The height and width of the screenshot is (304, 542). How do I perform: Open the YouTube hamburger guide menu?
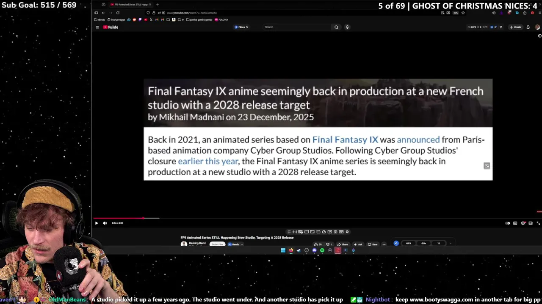97,27
